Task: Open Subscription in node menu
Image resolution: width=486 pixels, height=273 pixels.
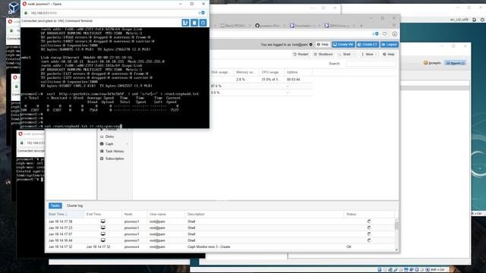Action: (115, 158)
